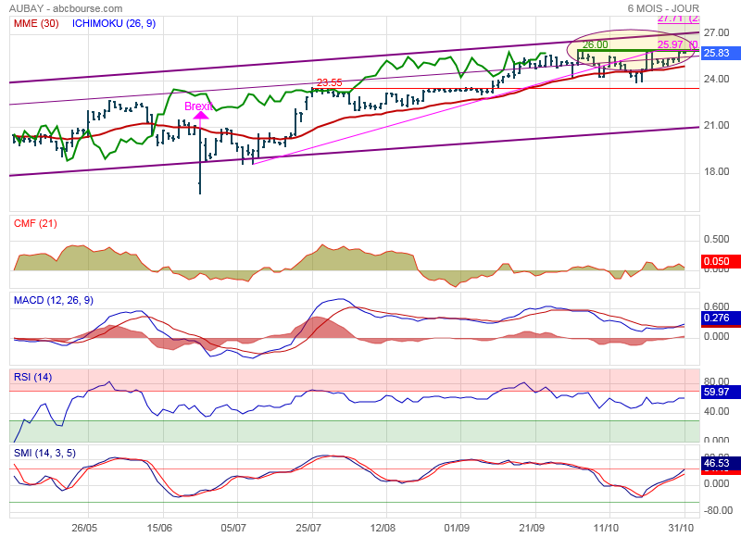
Task: Click the 0.000 label on MACD axis
Action: (x=716, y=336)
